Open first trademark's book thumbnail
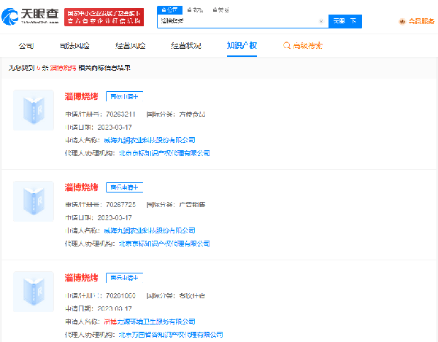Image resolution: width=438 pixels, height=342 pixels. [x=34, y=110]
